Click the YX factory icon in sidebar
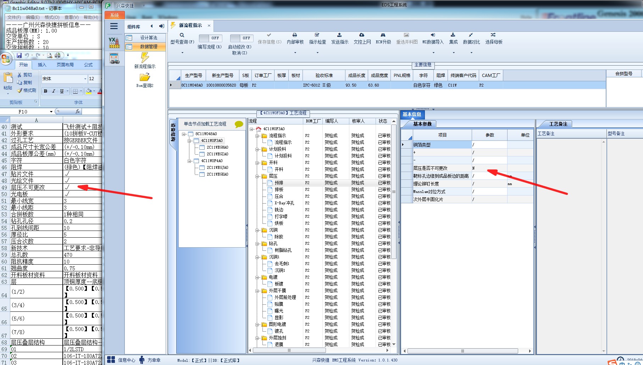The height and width of the screenshot is (365, 643). tap(114, 43)
